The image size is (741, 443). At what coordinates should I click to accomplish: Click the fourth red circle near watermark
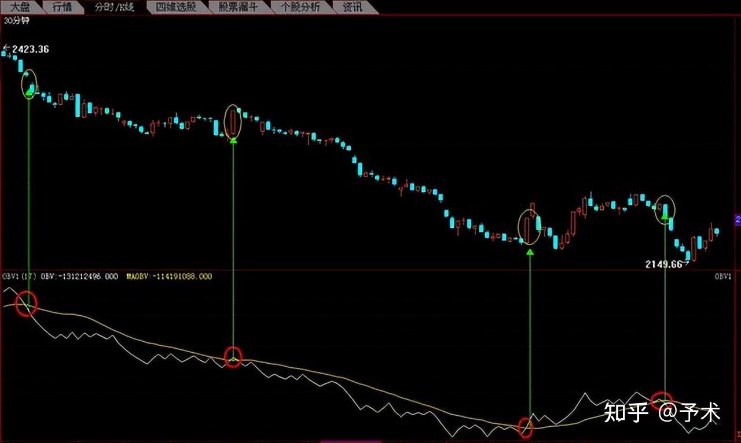tap(661, 400)
